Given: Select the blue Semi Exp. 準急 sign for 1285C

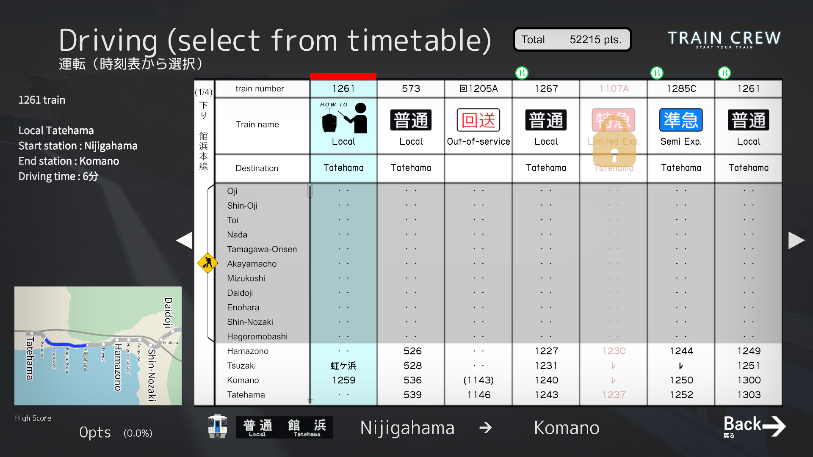Looking at the screenshot, I should (680, 120).
